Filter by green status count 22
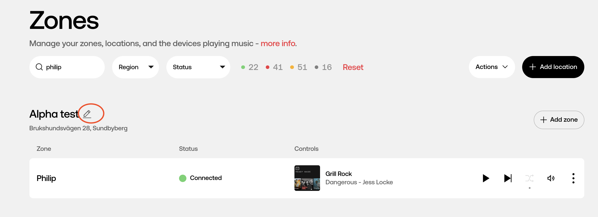Viewport: 598px width, 217px height. [250, 67]
